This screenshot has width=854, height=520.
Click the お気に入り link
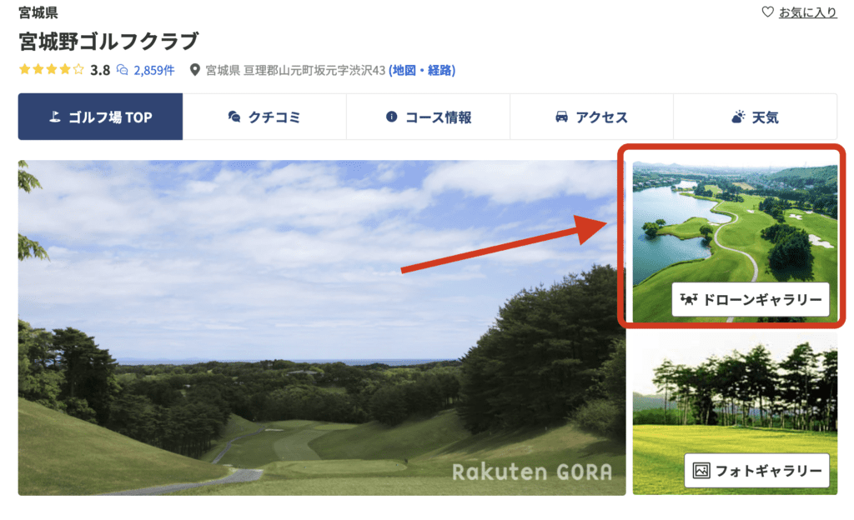tap(807, 12)
